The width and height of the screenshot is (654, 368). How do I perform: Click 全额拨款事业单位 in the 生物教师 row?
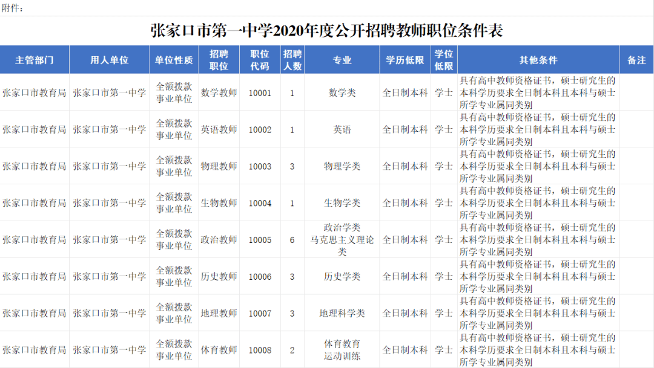click(x=174, y=203)
